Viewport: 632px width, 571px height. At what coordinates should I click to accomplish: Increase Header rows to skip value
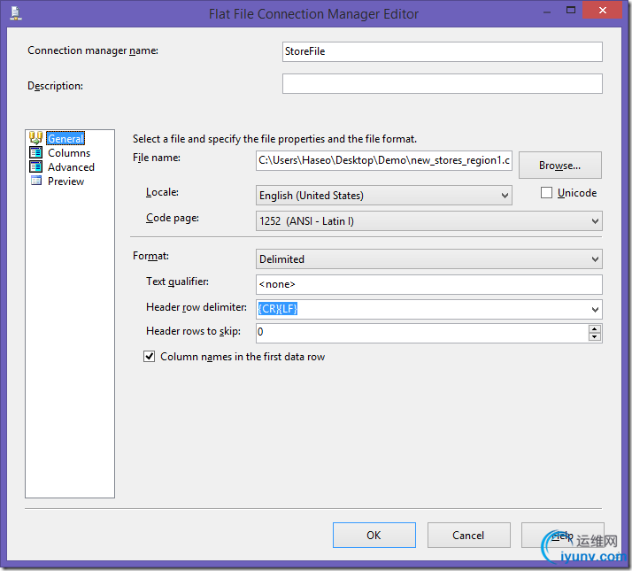[x=595, y=329]
